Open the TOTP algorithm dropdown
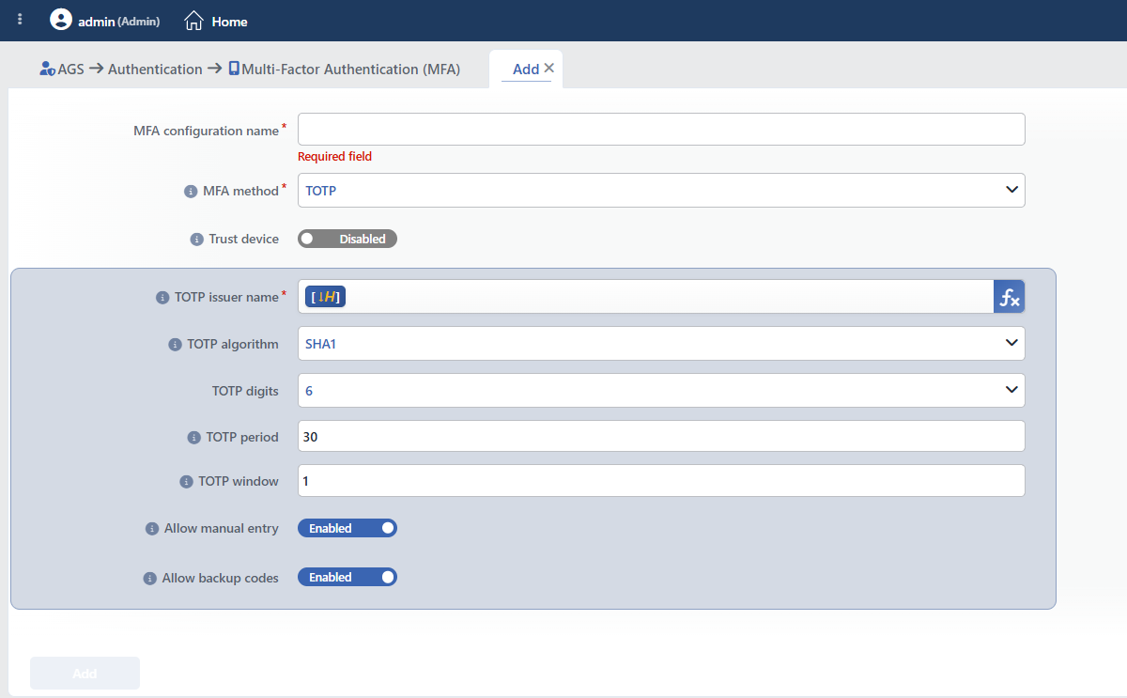 point(661,343)
